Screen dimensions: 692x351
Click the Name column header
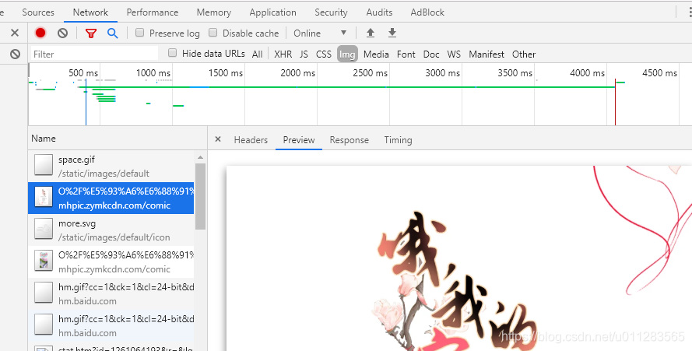point(118,139)
